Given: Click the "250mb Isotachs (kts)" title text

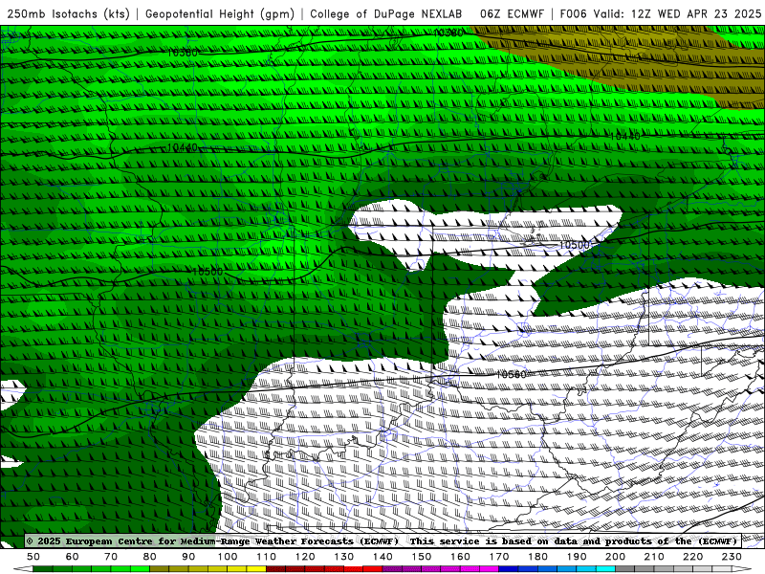Looking at the screenshot, I should click(68, 13).
